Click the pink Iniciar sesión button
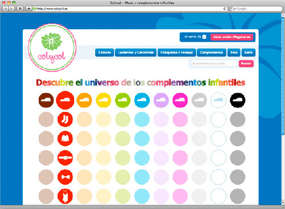 [232, 37]
